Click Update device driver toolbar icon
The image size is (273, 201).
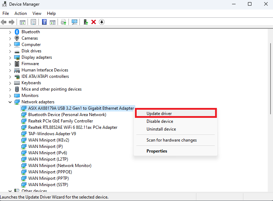63,22
